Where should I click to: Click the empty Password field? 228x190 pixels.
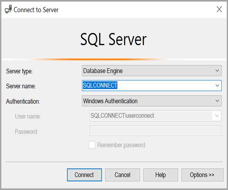(x=155, y=131)
